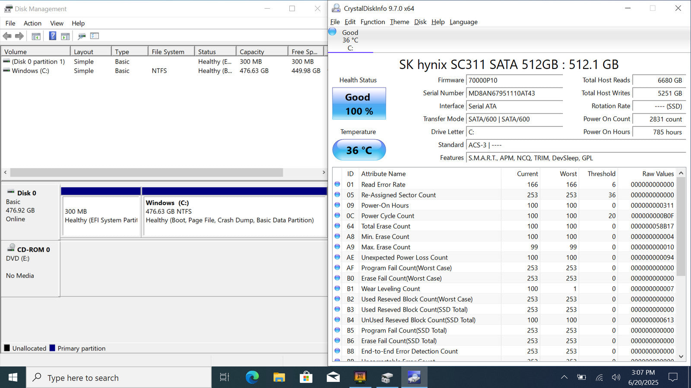Viewport: 691px width, 388px height.
Task: Open the Function menu in CrystalDiskInfo
Action: coord(372,22)
